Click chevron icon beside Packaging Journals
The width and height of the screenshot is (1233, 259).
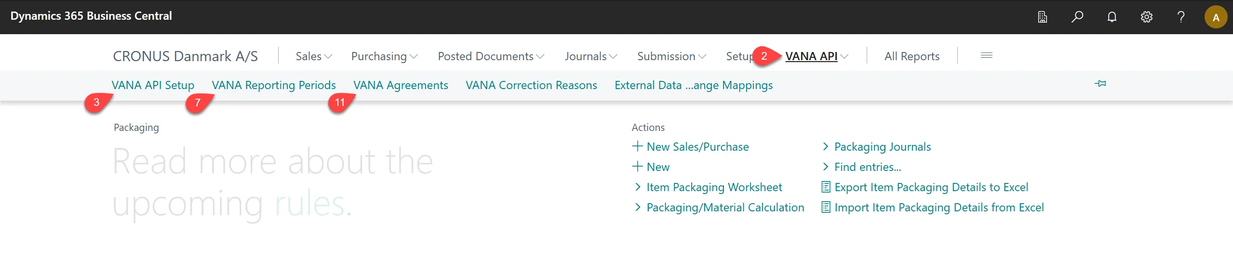click(826, 146)
